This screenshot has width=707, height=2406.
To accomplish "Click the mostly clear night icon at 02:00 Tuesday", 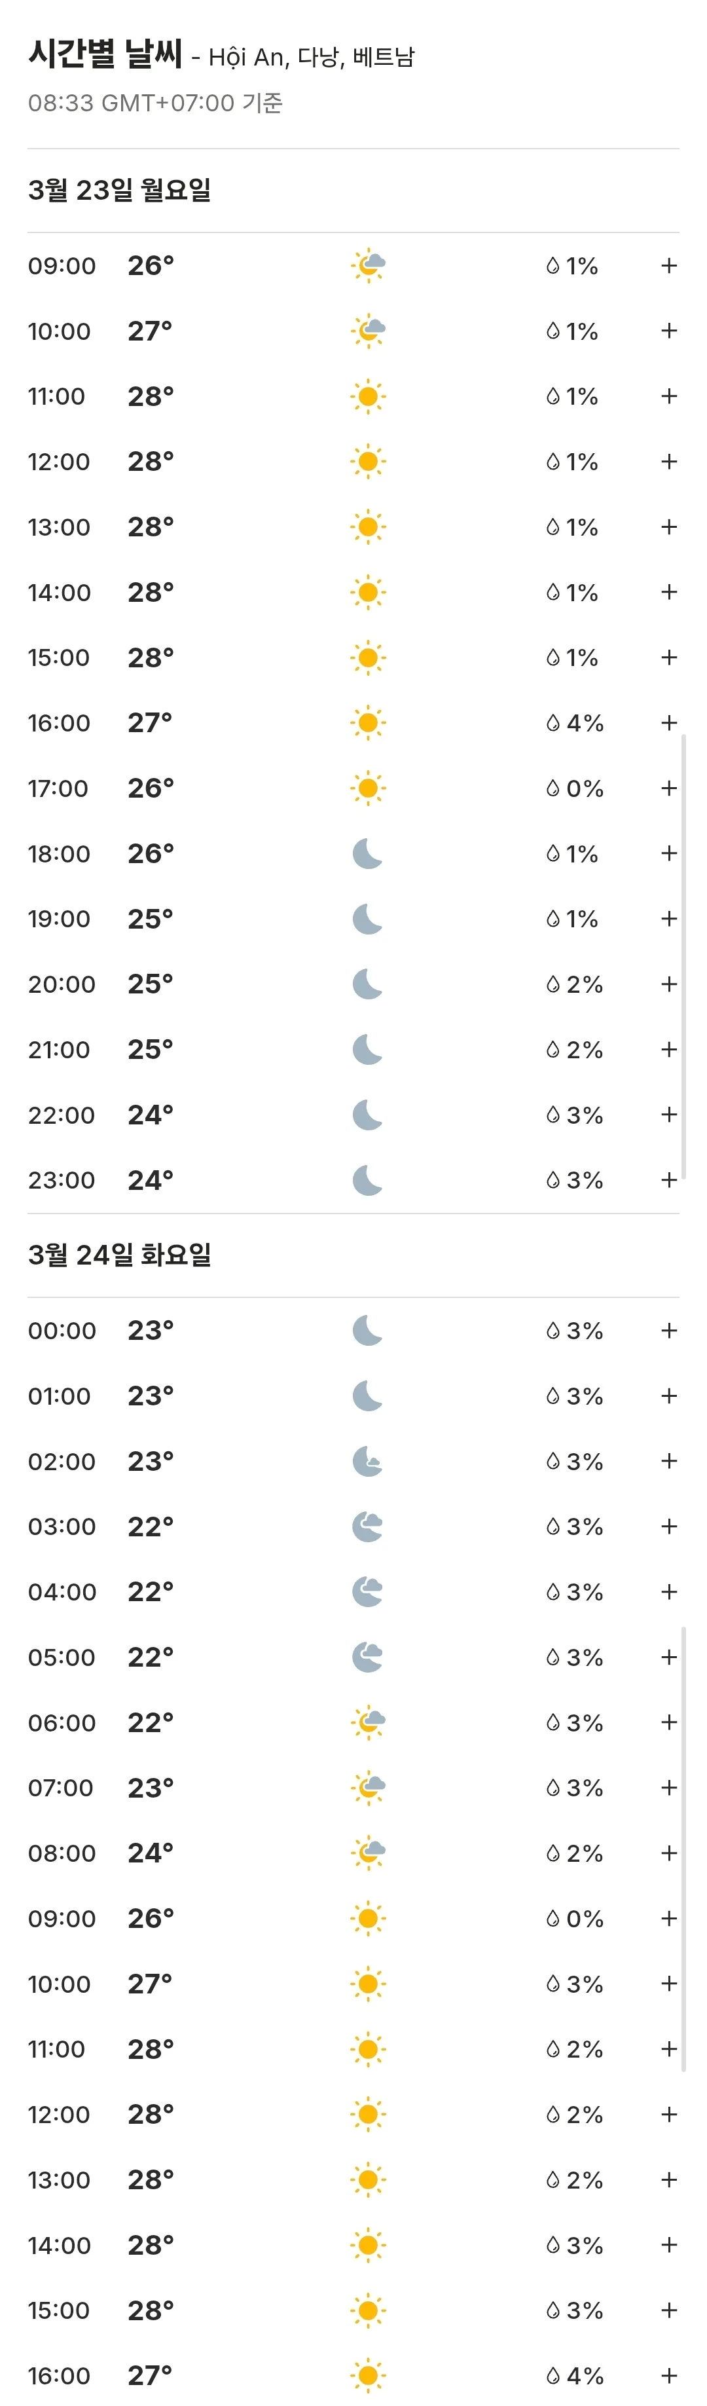I will coord(368,1461).
